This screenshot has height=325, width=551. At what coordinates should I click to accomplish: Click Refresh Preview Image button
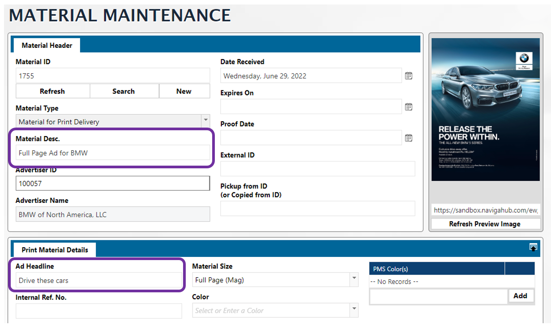click(484, 224)
